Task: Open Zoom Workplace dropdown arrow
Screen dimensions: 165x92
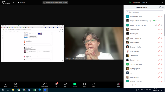Action: pyautogui.click(x=14, y=3)
